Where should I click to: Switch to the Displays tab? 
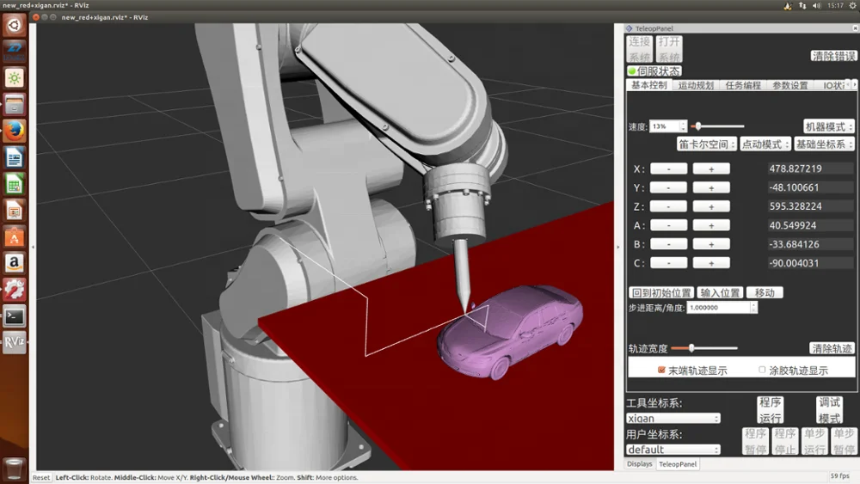click(x=639, y=464)
